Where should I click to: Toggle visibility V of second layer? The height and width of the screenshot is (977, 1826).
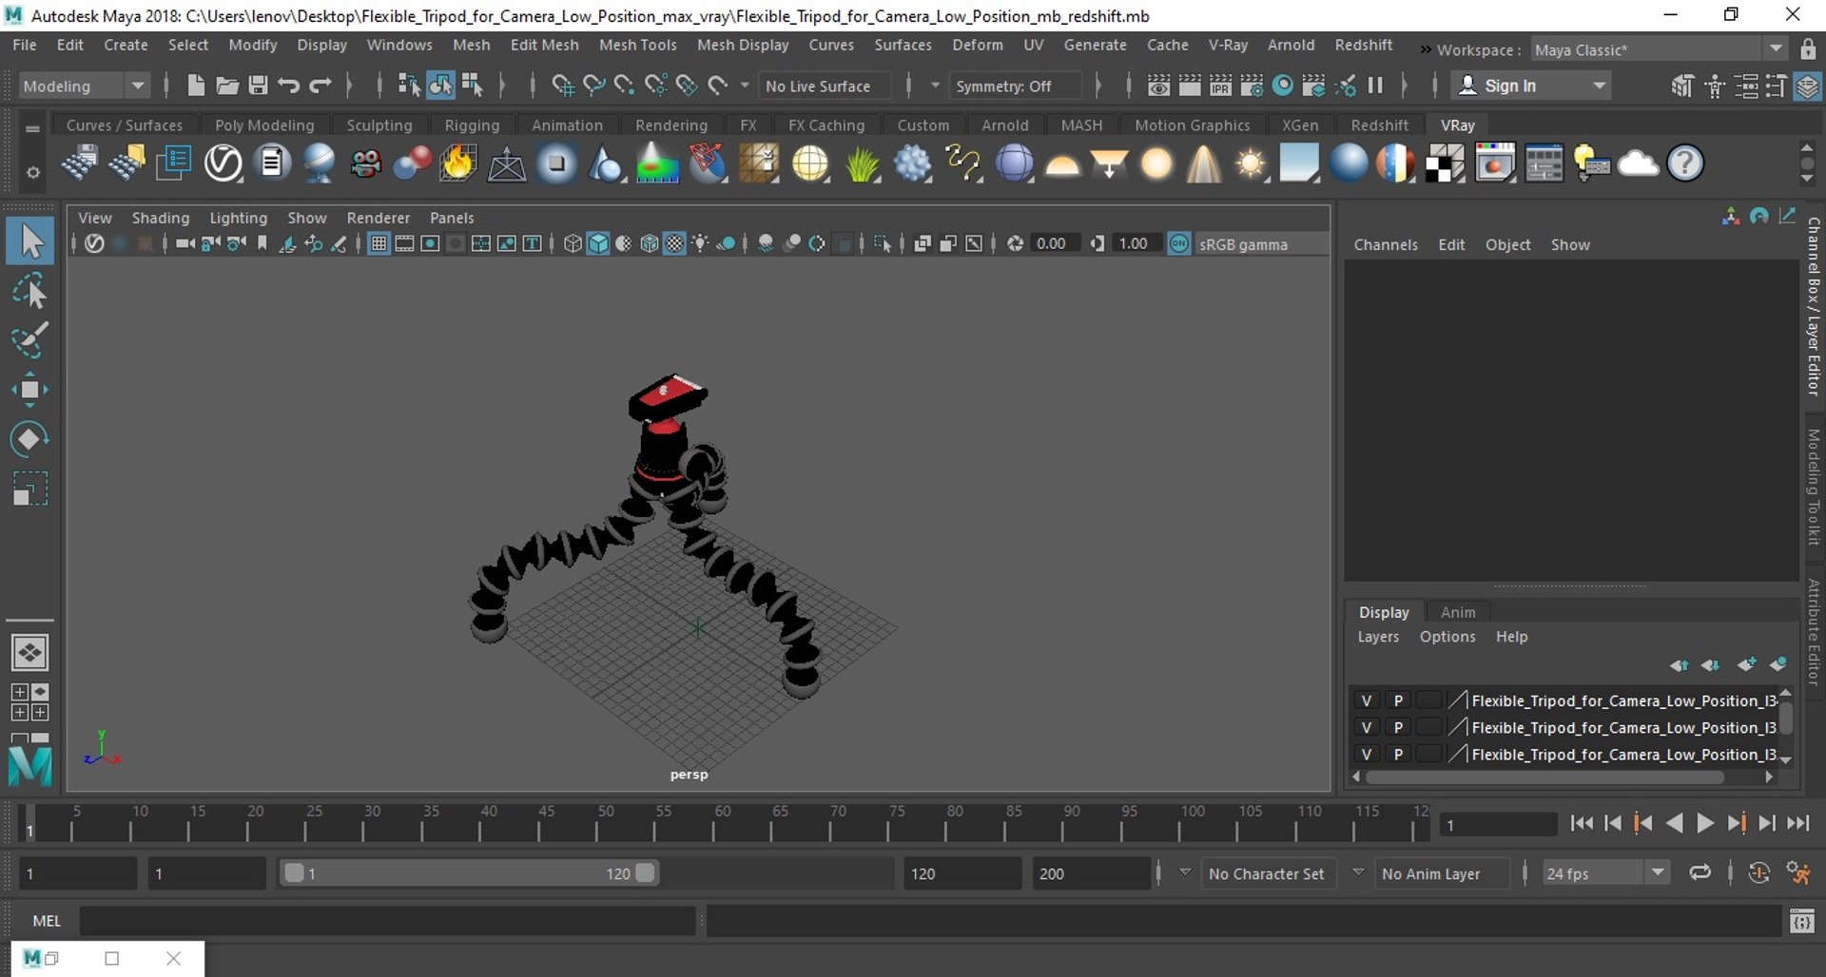1367,727
